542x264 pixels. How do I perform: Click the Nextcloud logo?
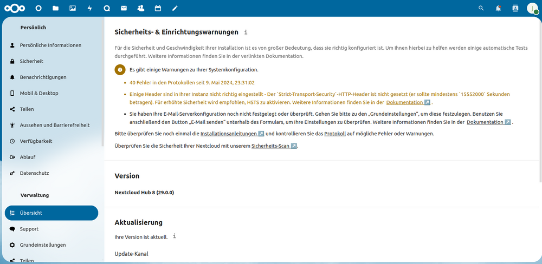click(15, 8)
